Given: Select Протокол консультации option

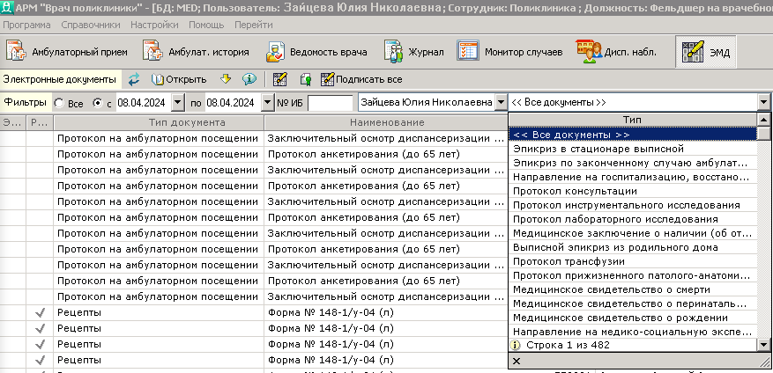Looking at the screenshot, I should click(x=633, y=191).
